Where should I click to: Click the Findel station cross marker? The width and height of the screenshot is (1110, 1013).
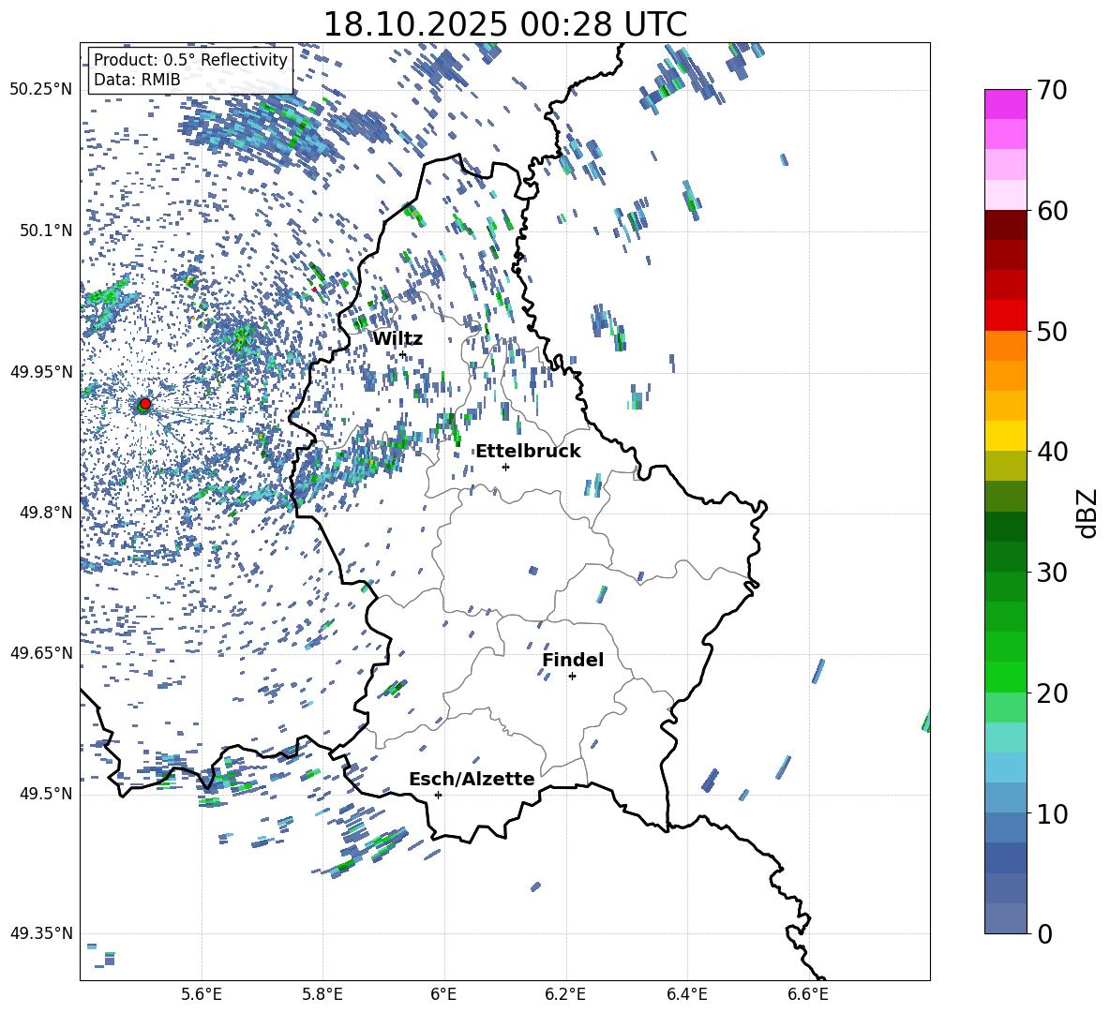(x=572, y=676)
